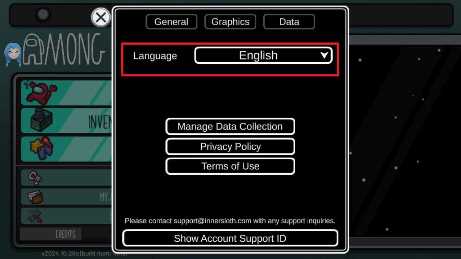Select the star and clothes shop icon

click(x=42, y=149)
